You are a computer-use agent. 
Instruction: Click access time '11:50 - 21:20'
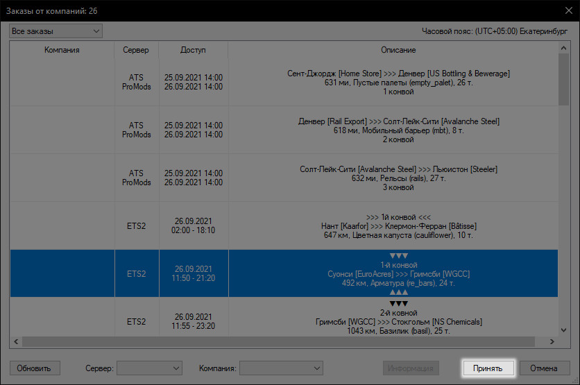[193, 277]
